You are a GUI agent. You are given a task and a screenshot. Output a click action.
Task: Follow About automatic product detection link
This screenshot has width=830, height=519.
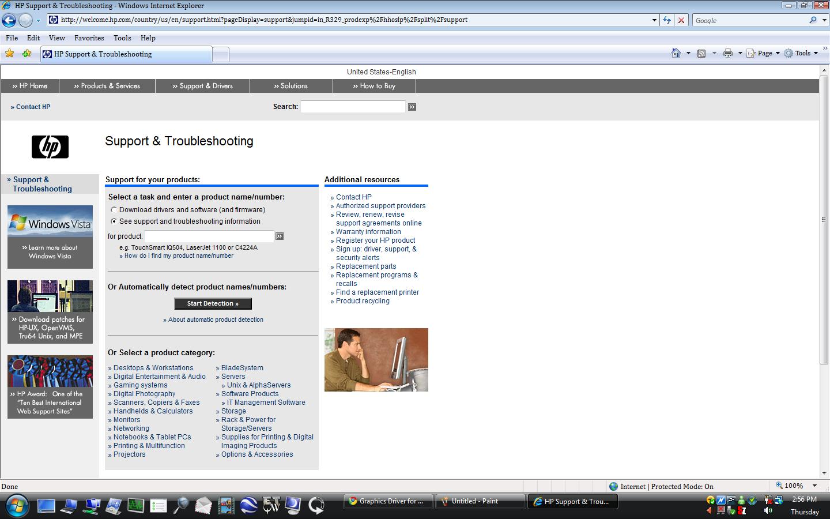[216, 319]
